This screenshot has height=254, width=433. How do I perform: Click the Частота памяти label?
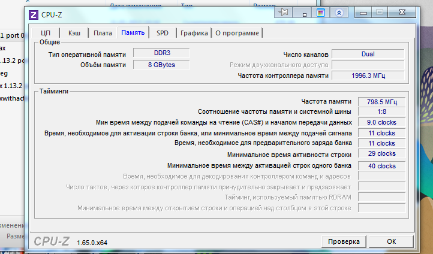pyautogui.click(x=326, y=101)
